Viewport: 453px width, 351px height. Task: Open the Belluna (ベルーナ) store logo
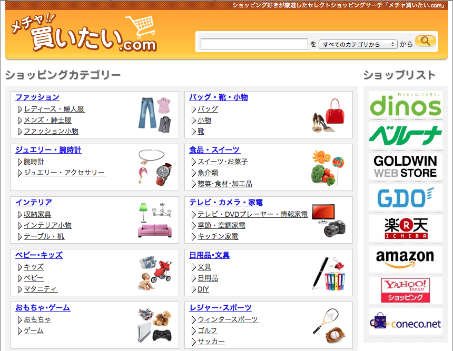(405, 135)
